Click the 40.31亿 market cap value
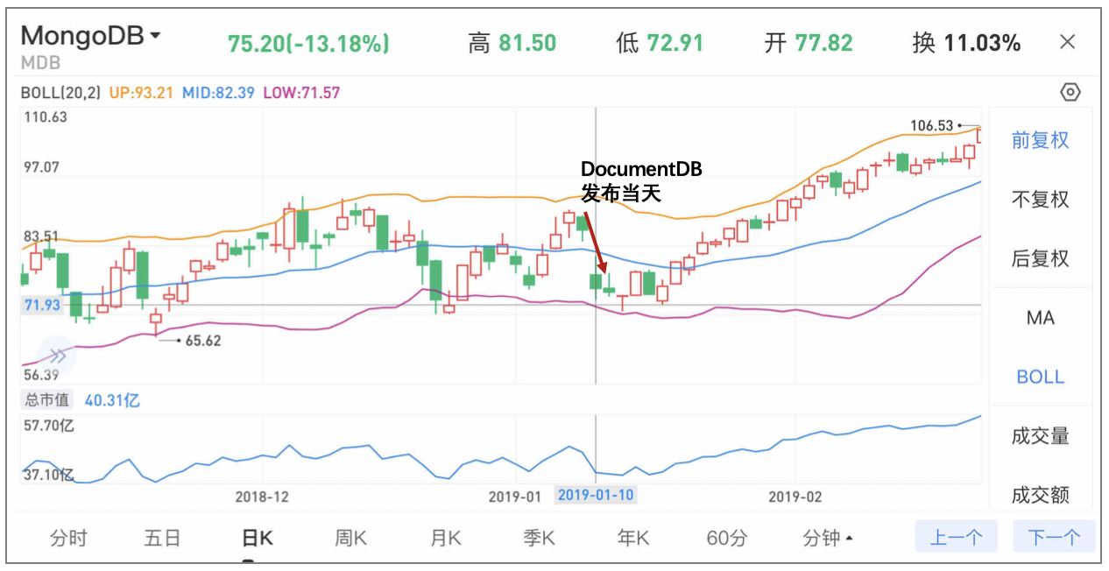 pos(112,400)
